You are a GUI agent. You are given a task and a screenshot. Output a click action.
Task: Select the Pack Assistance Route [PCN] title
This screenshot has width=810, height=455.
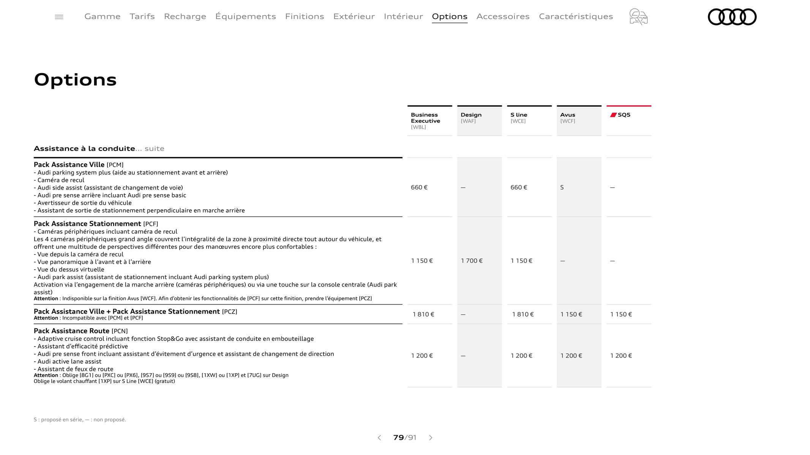point(81,331)
